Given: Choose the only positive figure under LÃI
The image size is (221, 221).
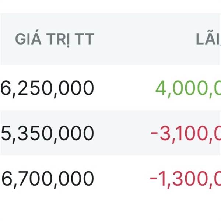Looking at the screenshot, I should pyautogui.click(x=188, y=88).
